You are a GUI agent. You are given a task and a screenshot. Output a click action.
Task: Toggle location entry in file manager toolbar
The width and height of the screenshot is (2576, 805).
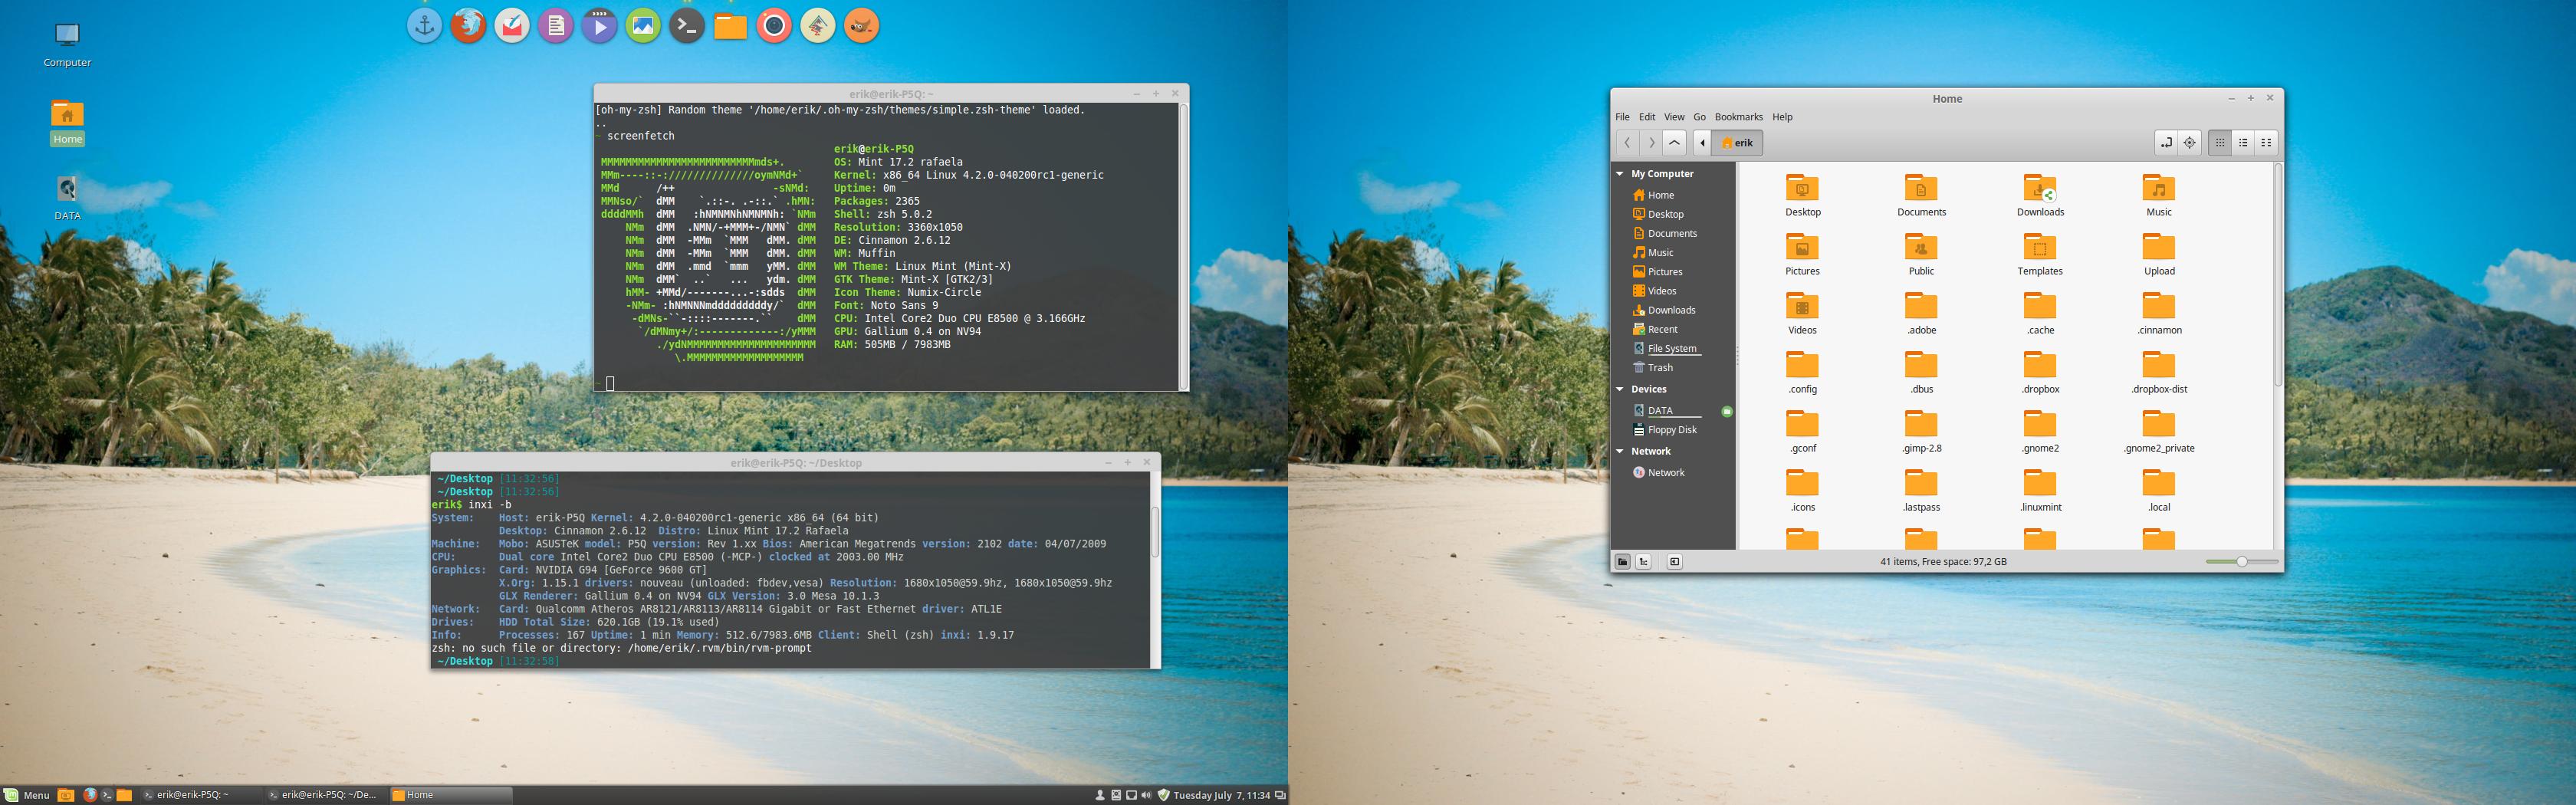point(2166,143)
